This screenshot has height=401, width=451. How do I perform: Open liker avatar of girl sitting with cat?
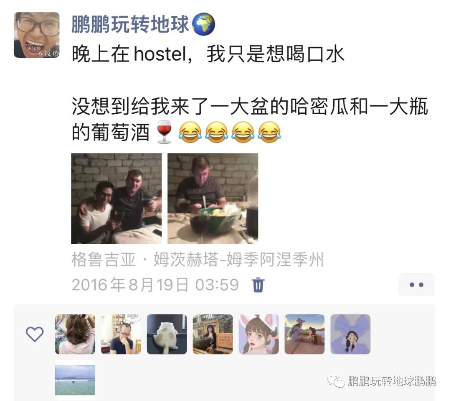pos(304,334)
